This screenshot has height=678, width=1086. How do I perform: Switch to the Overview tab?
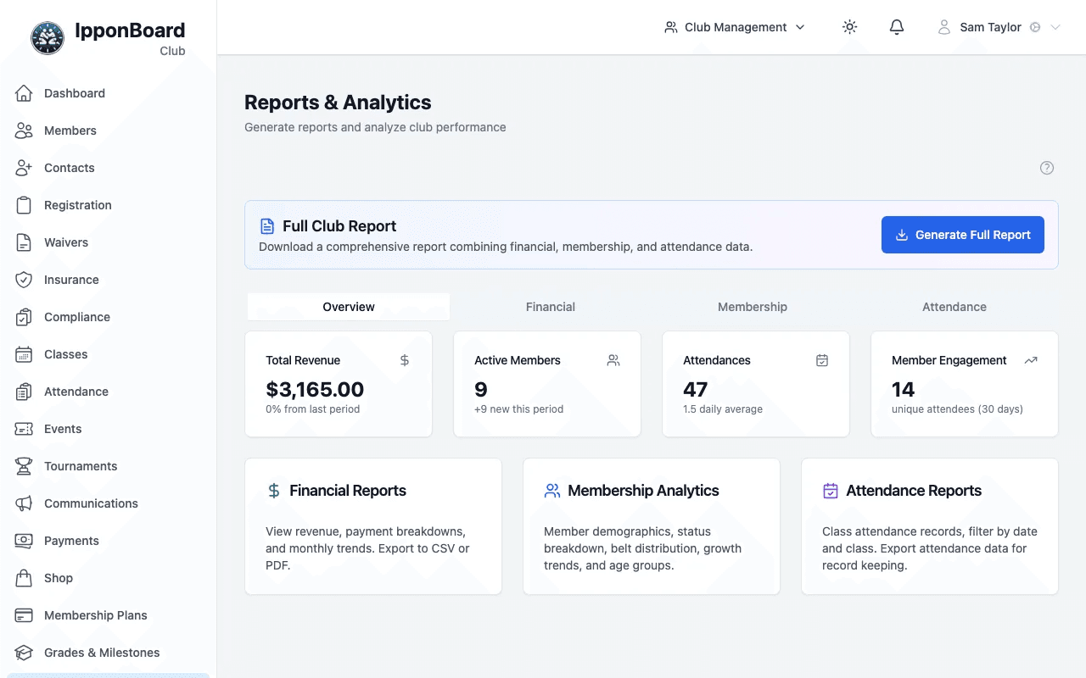point(349,307)
